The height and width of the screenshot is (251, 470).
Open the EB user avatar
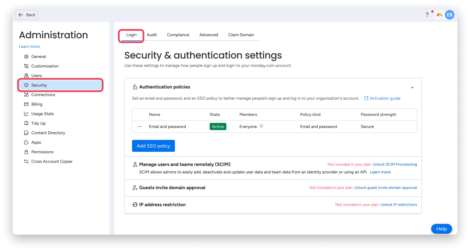coord(450,15)
